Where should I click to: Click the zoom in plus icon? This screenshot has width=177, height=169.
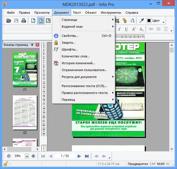(33, 156)
